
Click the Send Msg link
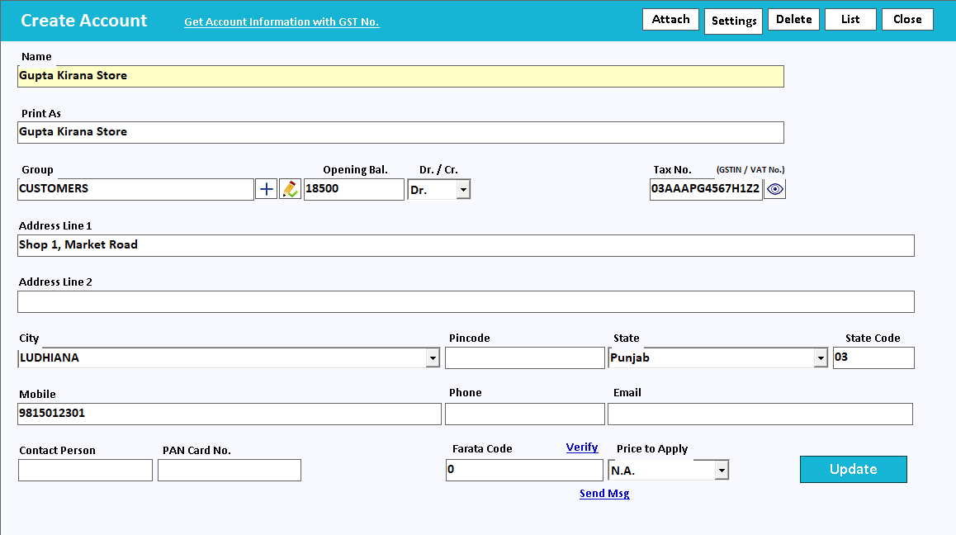(x=604, y=494)
